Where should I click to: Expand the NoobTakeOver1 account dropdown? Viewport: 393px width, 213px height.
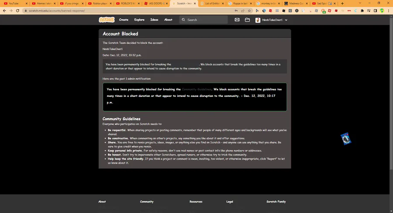tap(286, 20)
